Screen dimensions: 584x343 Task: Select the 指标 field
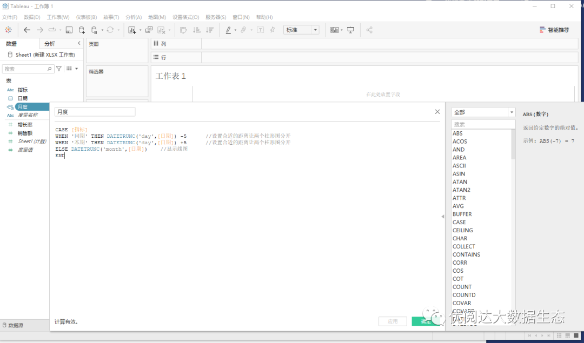[x=23, y=90]
